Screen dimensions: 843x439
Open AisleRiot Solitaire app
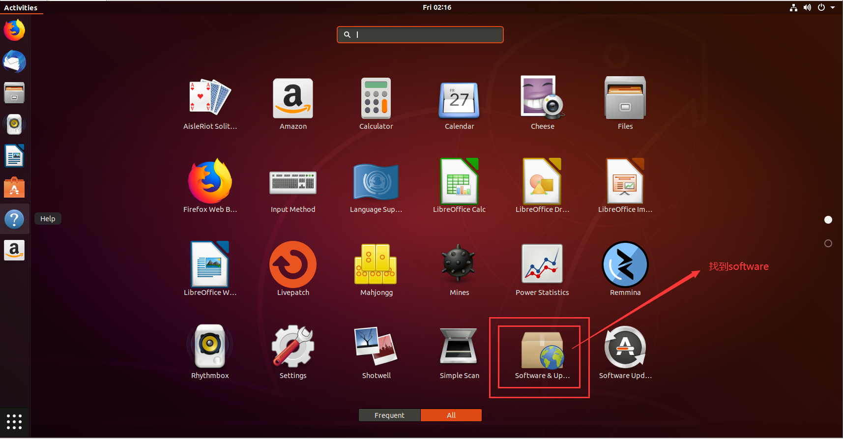[x=210, y=103]
